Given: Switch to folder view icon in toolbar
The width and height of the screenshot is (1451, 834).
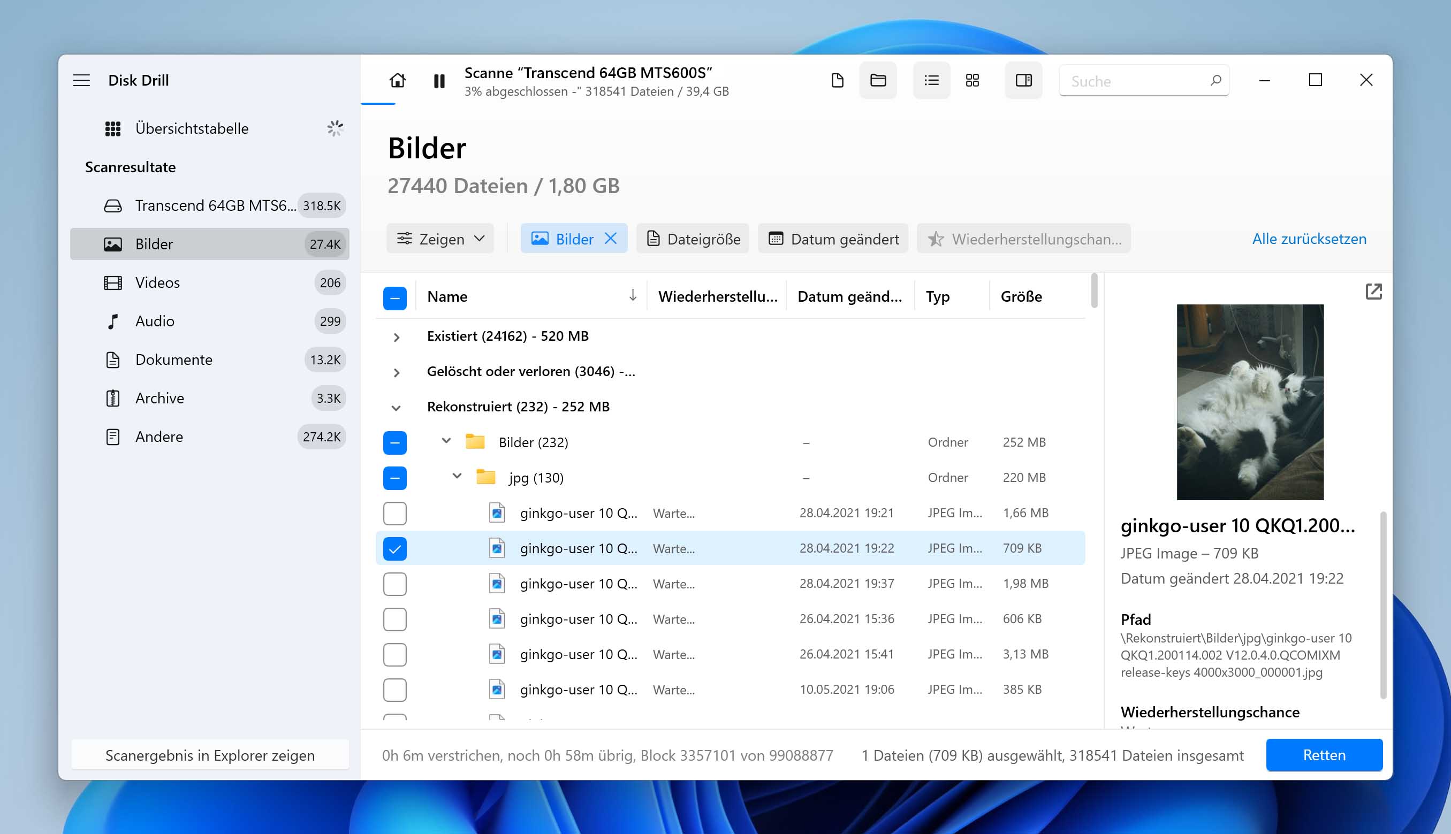Looking at the screenshot, I should [878, 80].
